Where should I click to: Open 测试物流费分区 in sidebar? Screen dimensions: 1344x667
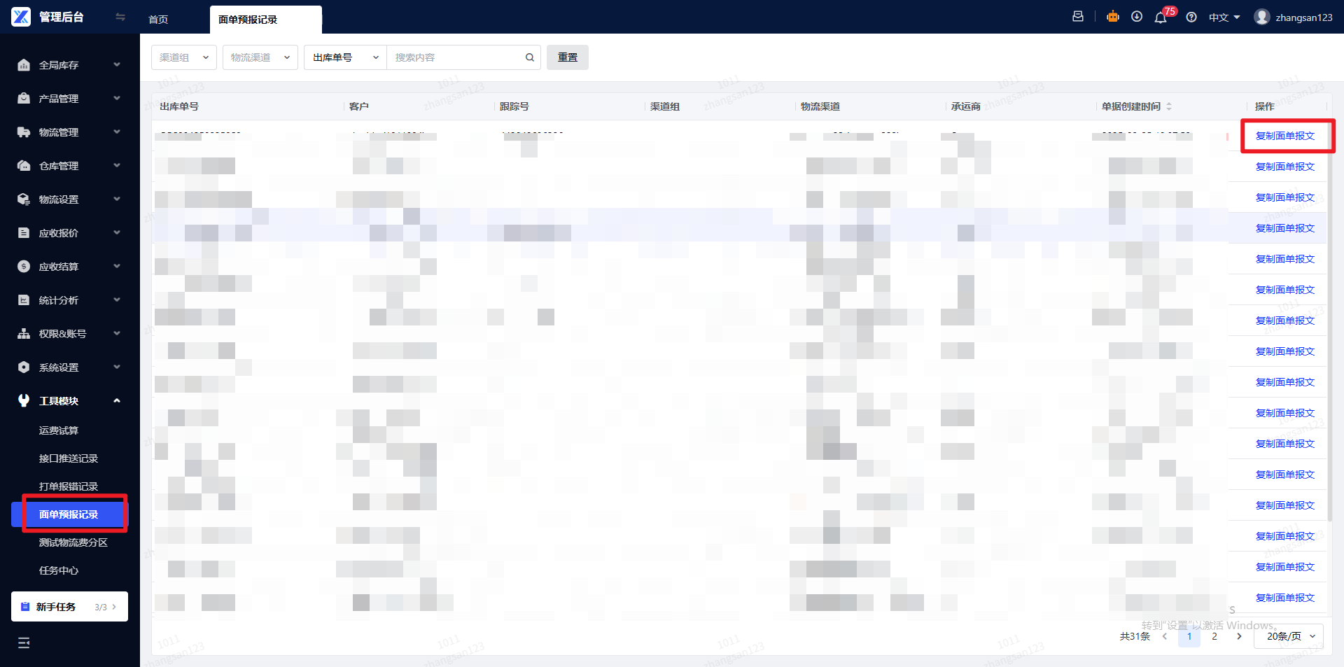[73, 542]
